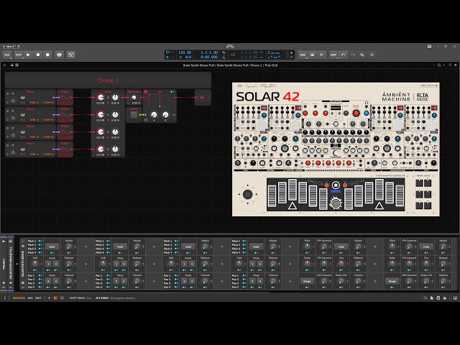Switch to the EDIT view

[38, 298]
